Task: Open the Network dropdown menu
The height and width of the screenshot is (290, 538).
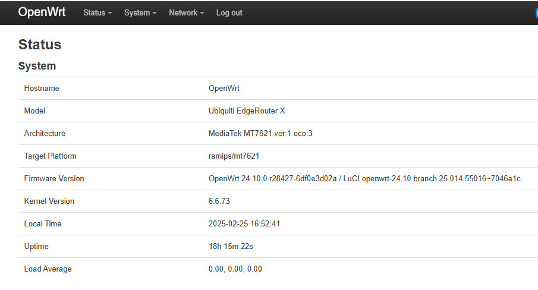Action: tap(186, 12)
